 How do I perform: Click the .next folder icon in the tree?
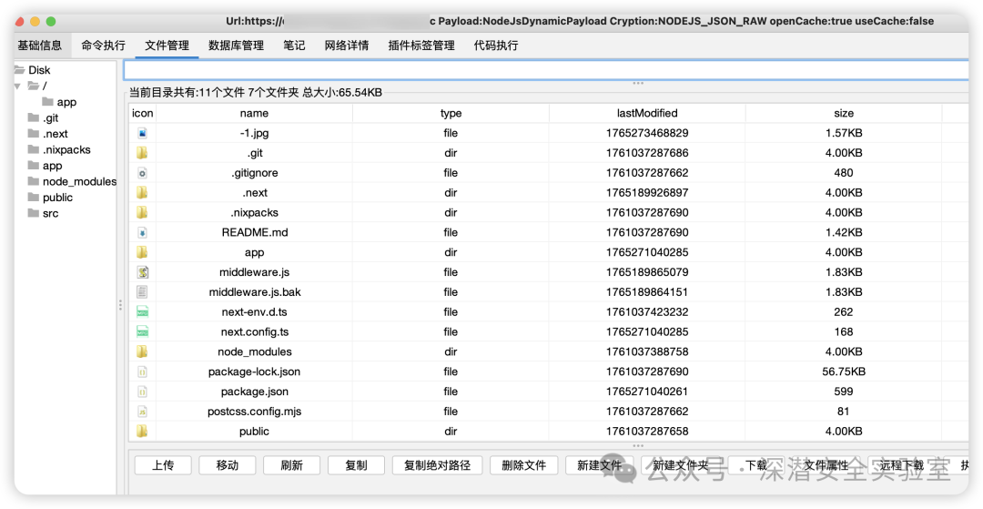(x=34, y=134)
